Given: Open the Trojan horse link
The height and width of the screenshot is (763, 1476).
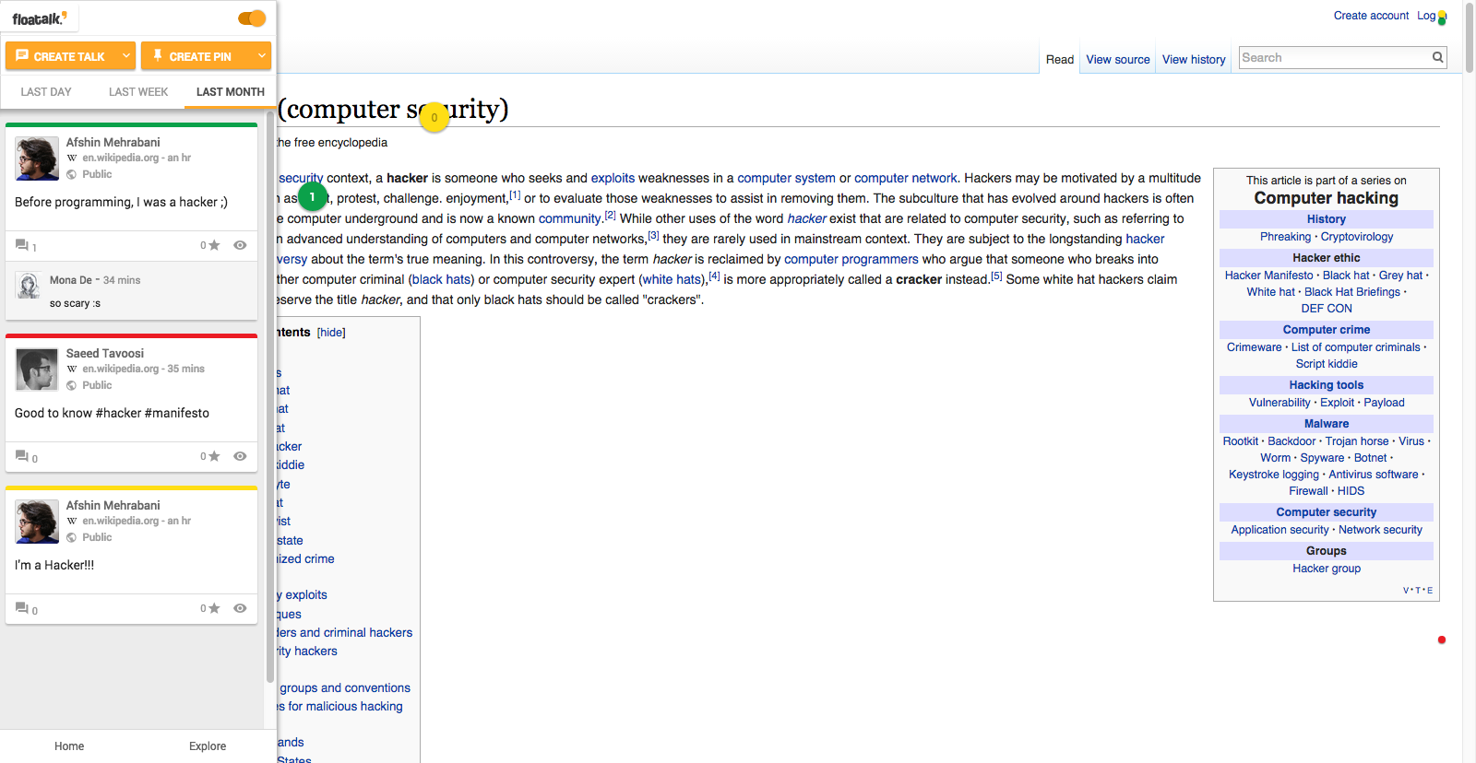Looking at the screenshot, I should pos(1357,441).
